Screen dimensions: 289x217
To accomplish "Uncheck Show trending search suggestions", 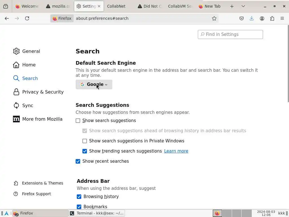I will click(85, 151).
